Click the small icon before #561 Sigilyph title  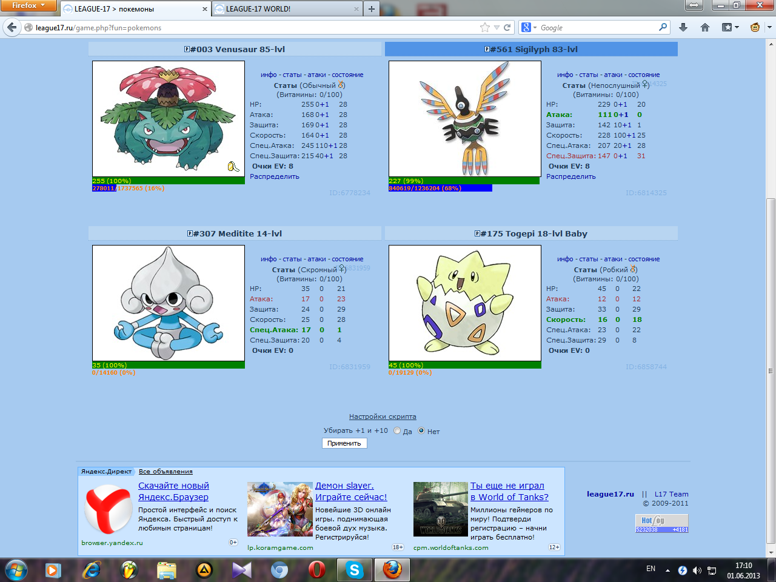pyautogui.click(x=487, y=49)
